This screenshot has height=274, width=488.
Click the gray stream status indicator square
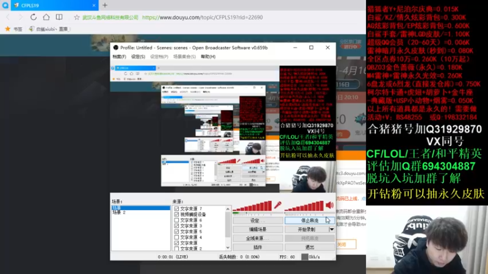point(304,257)
